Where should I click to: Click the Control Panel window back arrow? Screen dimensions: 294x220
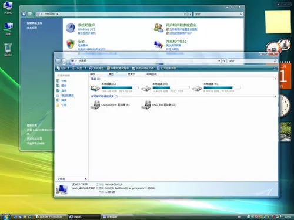coord(24,14)
